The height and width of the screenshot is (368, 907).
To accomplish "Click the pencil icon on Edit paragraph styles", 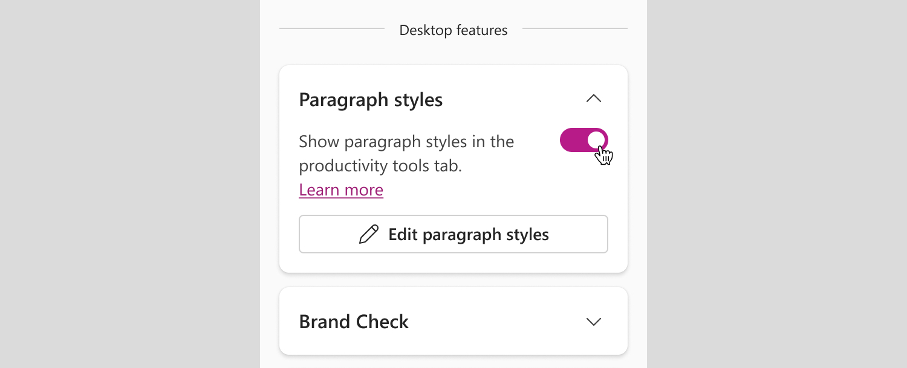I will (369, 234).
